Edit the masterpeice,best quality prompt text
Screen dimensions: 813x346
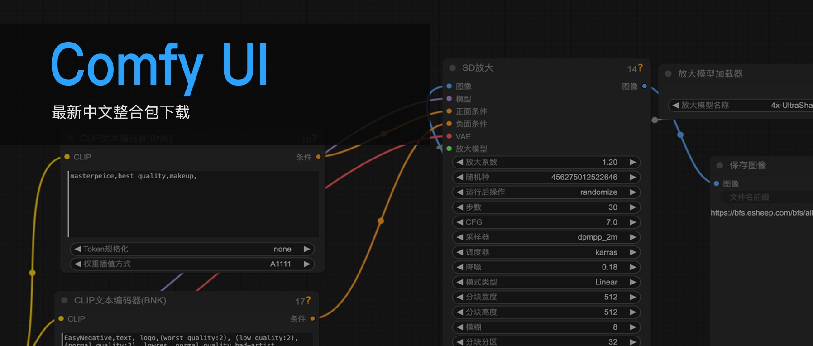(x=193, y=204)
